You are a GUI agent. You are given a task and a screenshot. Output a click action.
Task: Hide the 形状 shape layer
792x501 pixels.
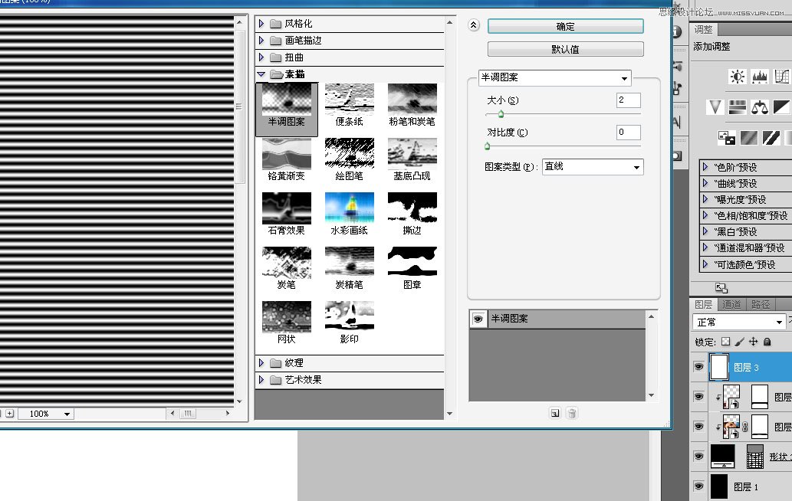tap(698, 456)
